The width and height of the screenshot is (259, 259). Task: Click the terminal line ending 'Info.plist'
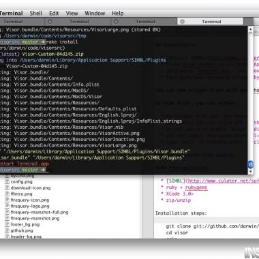[x=50, y=85]
